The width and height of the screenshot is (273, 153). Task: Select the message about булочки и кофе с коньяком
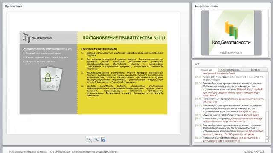[x=229, y=120]
